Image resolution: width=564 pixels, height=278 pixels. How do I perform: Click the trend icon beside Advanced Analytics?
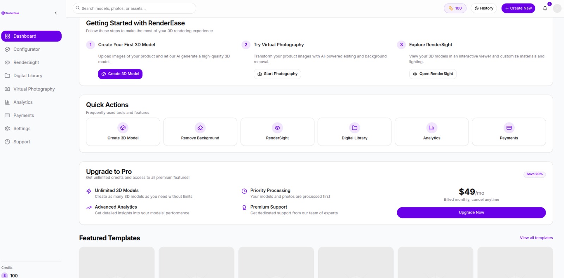click(89, 208)
